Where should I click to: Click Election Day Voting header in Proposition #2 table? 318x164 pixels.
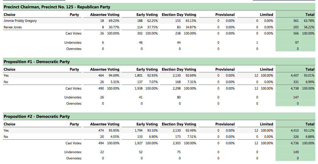click(x=179, y=124)
